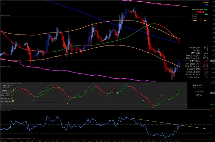The image size is (215, 142).
Task: Click the green Bull value beside Trix Cross
Action: click(x=207, y=14)
